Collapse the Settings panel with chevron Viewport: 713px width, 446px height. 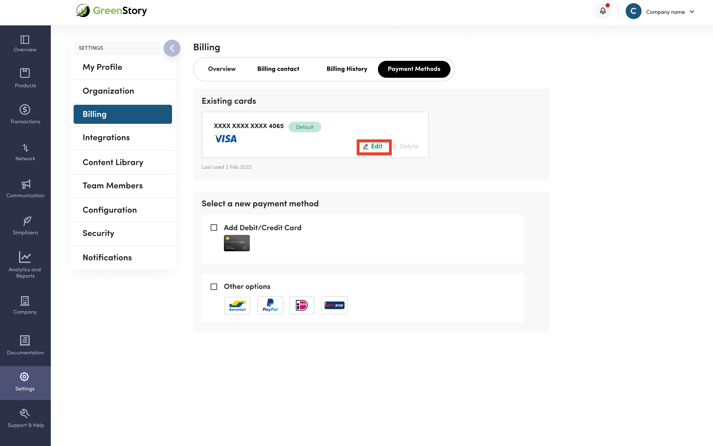click(x=172, y=48)
